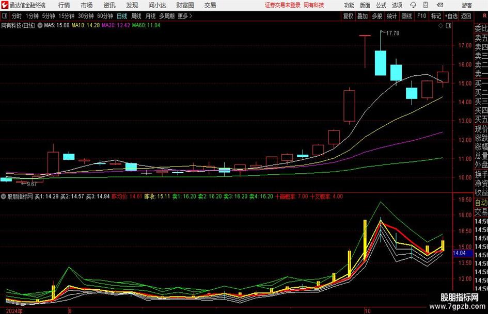Open the 多周期 multi-period view
488x314 pixels.
coord(166,16)
